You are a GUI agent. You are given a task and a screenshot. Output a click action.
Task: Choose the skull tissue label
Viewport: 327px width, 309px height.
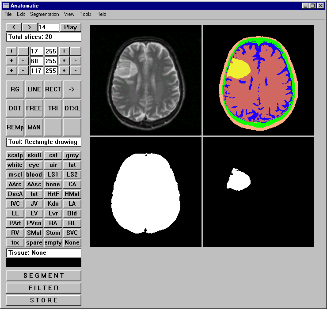tap(34, 155)
